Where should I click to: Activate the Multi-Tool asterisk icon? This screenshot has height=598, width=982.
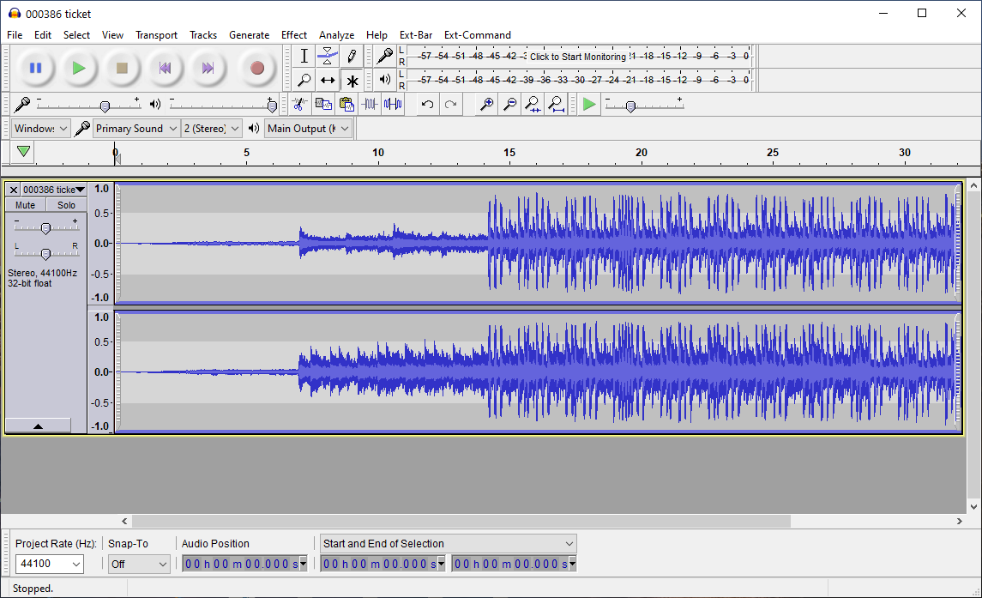point(352,81)
